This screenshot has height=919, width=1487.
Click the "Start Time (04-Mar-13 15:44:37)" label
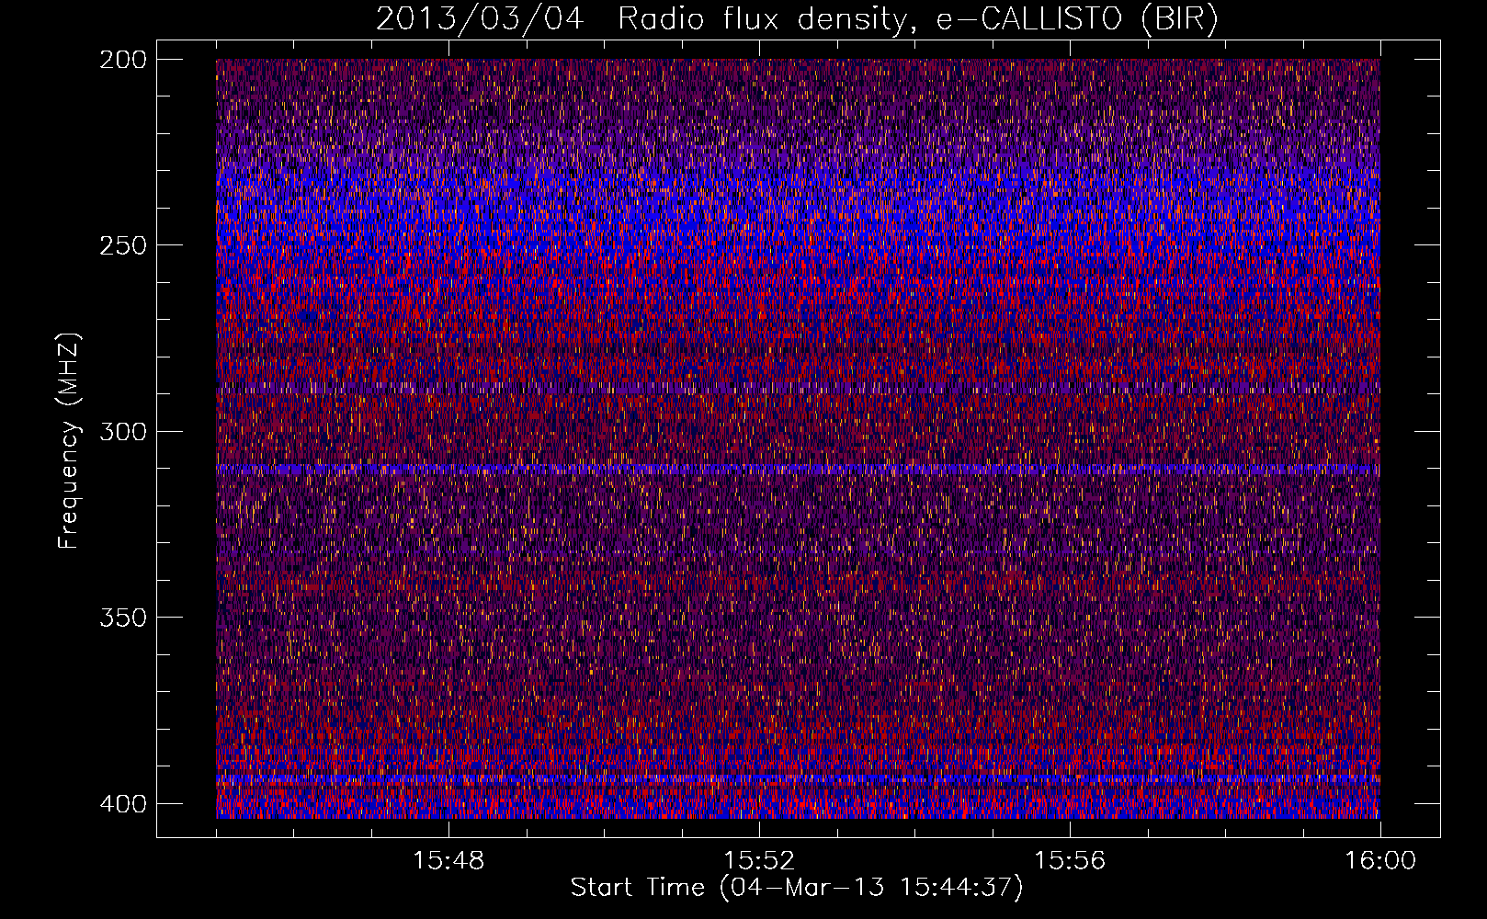pos(797,888)
